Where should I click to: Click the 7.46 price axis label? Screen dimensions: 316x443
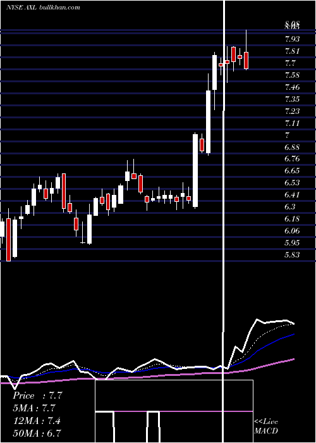(x=292, y=87)
